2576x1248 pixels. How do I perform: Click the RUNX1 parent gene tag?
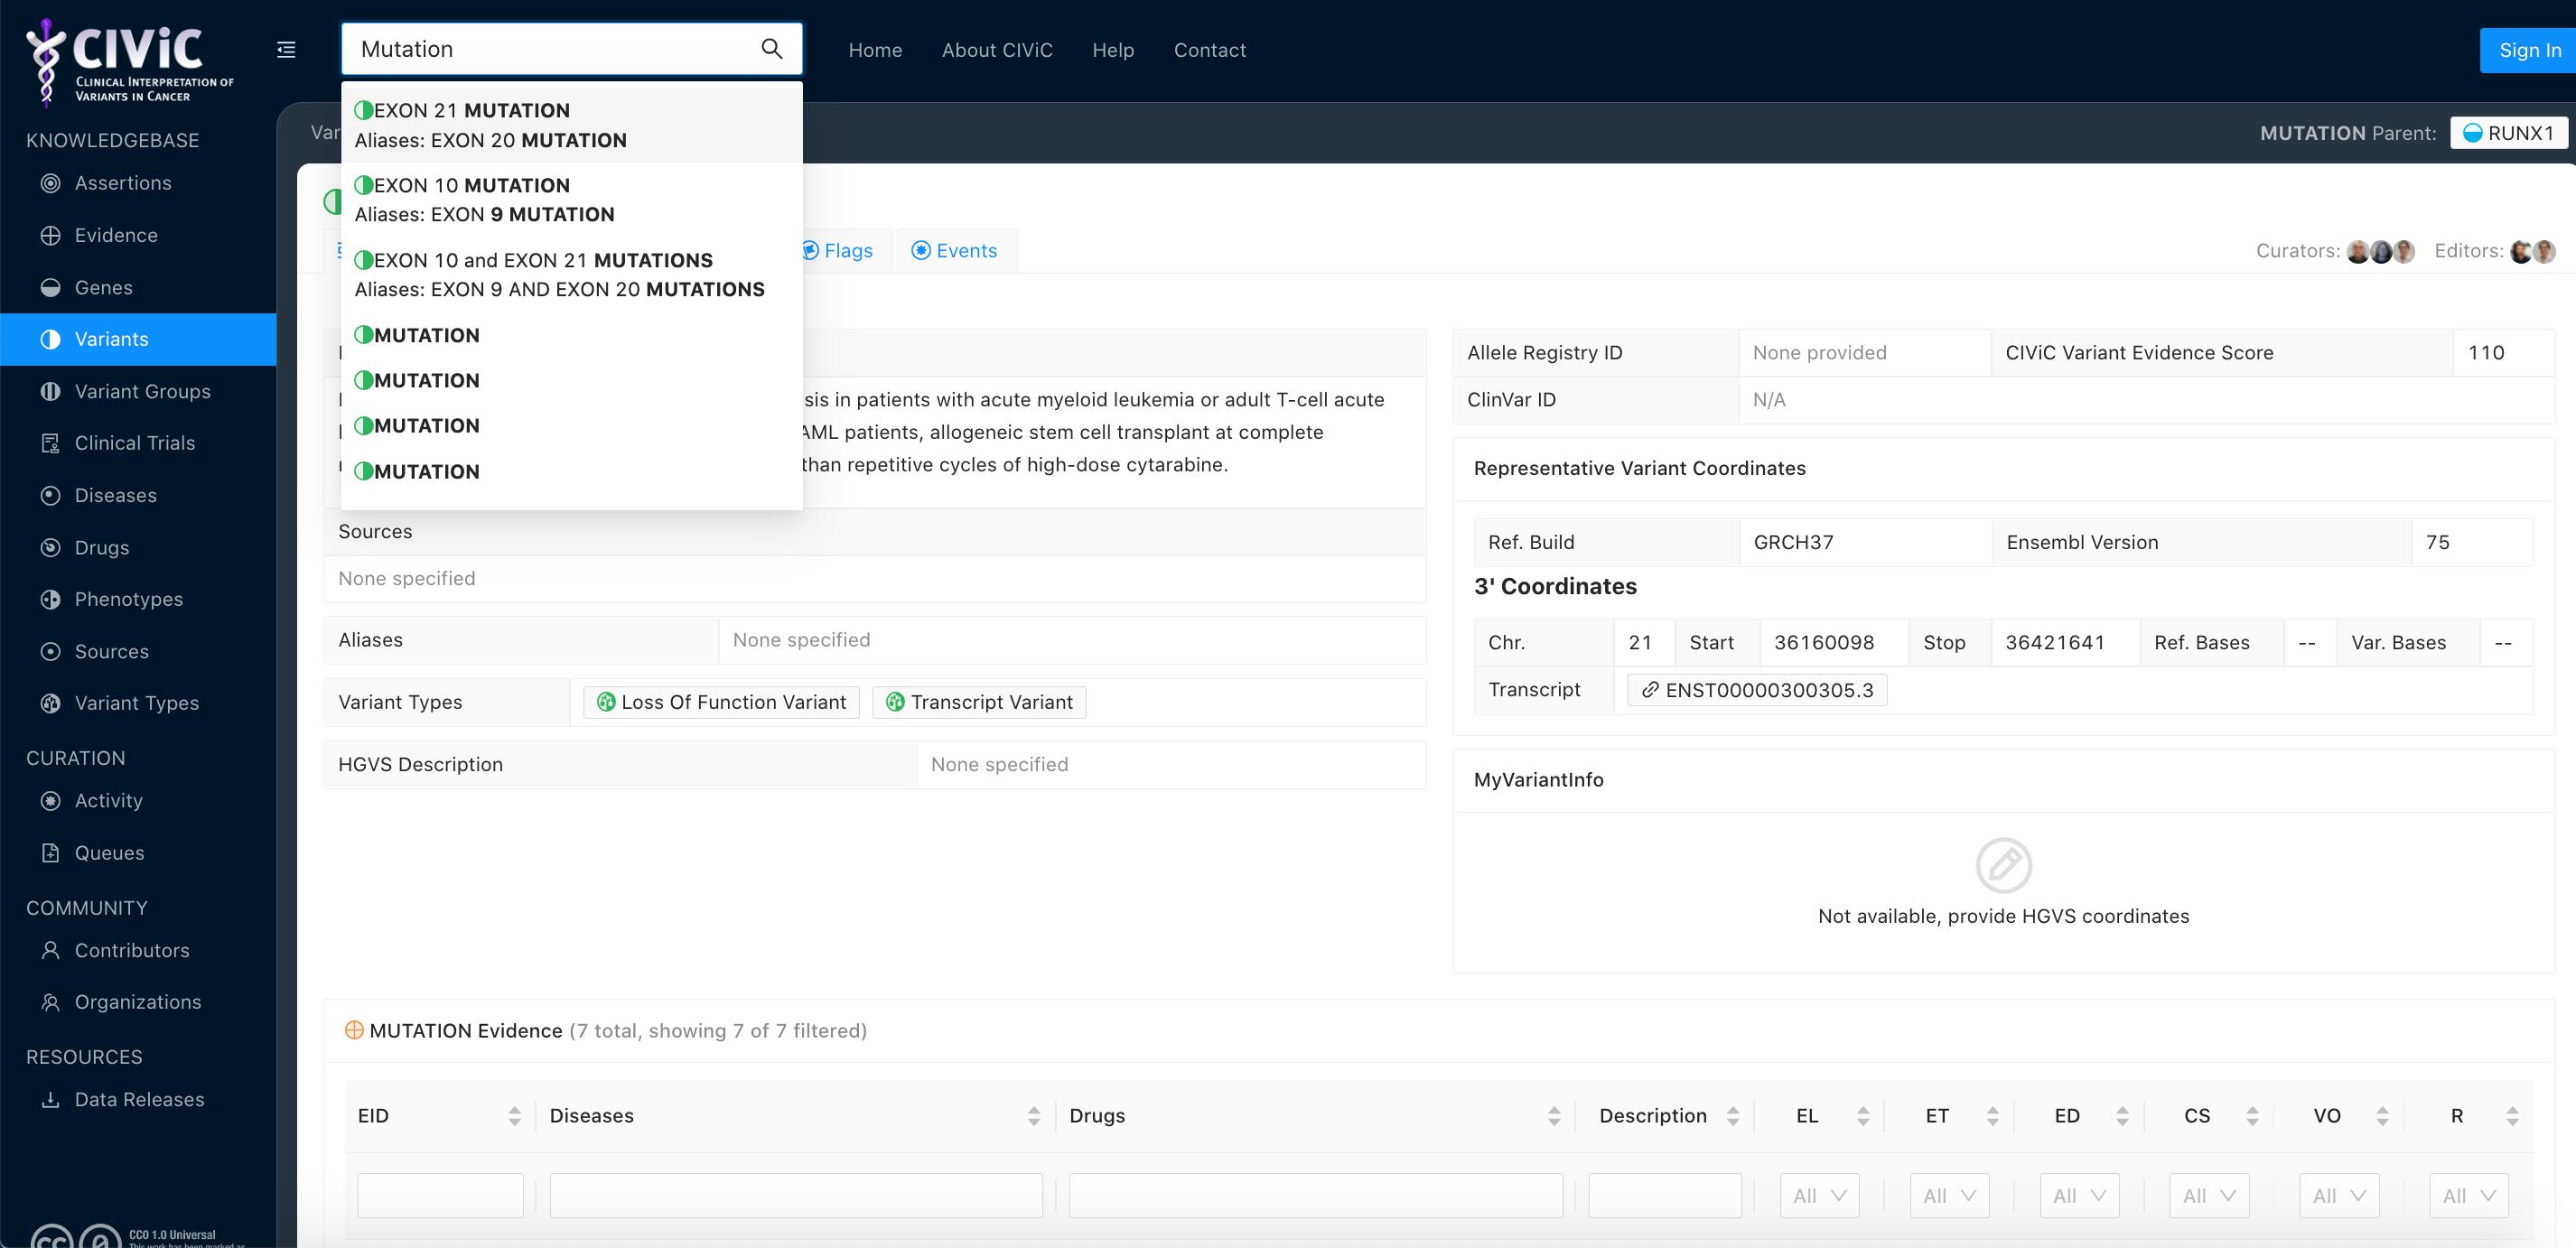[2508, 133]
